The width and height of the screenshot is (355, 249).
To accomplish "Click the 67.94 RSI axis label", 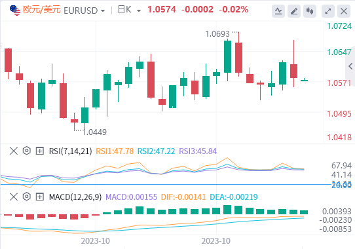I will click(342, 166).
